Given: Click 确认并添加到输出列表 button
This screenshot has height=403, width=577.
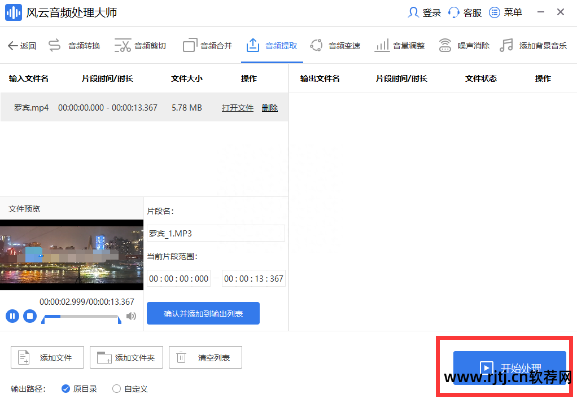Looking at the screenshot, I should coord(203,313).
